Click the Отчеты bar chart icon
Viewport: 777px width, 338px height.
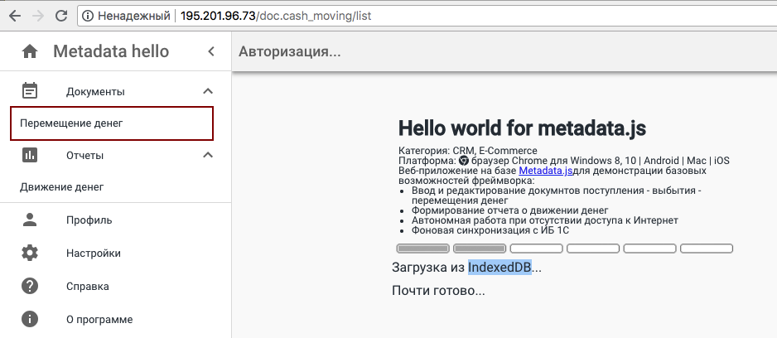point(30,155)
